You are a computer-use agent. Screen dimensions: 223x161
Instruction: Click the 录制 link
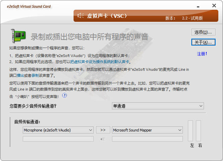(x=35, y=75)
